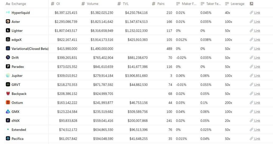Open the OI column header menu
Image resolution: width=273 pixels, height=144 pixels.
click(x=58, y=4)
